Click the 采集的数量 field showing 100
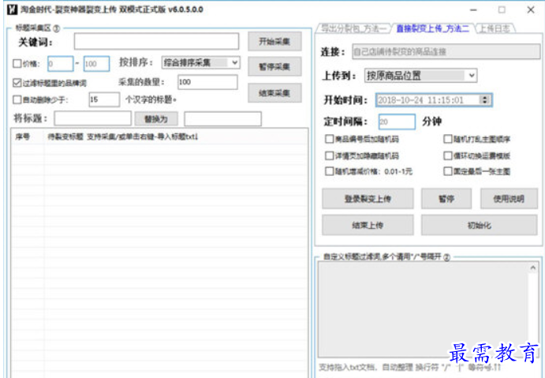545x378 pixels. [x=207, y=82]
